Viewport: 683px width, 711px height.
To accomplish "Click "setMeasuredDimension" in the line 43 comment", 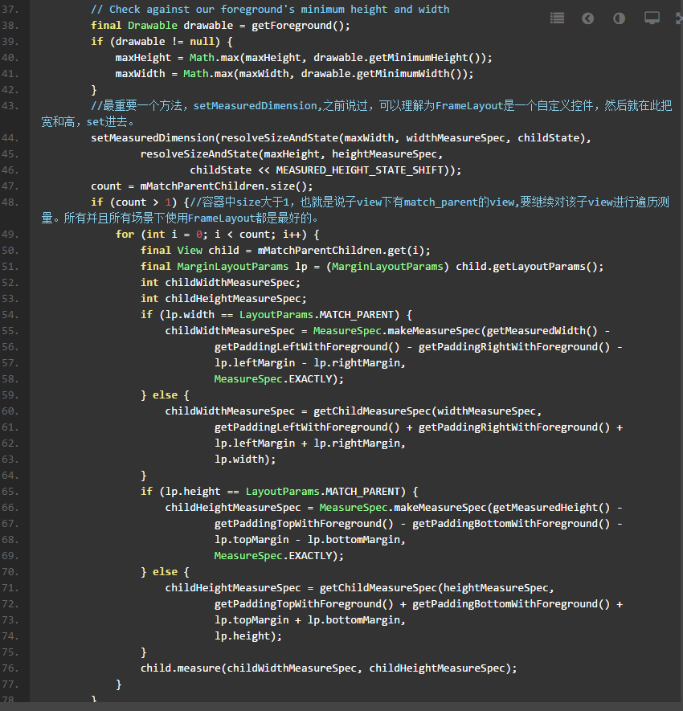I will 256,106.
